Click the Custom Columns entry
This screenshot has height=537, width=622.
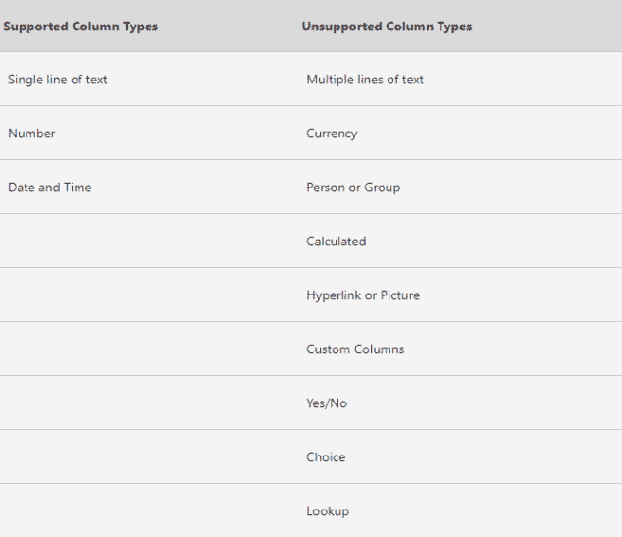(355, 349)
